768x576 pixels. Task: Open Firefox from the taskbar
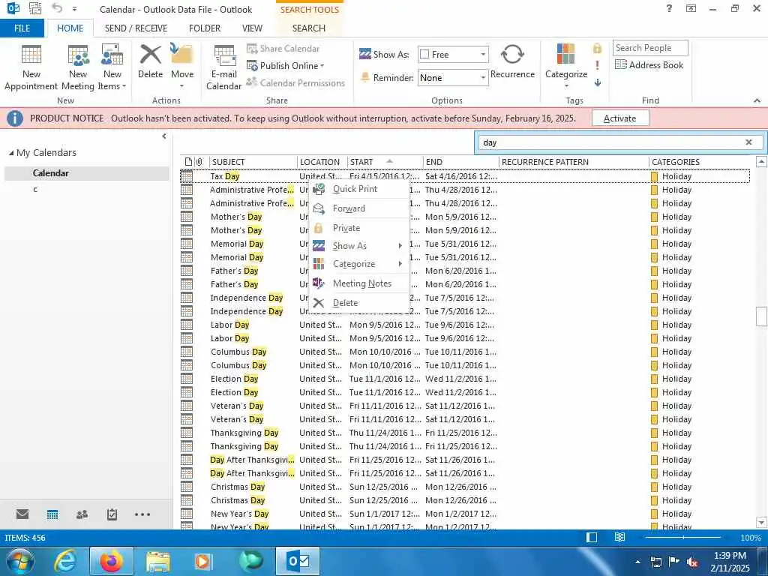point(112,561)
